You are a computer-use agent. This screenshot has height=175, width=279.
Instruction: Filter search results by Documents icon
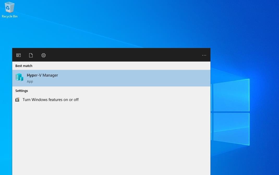31,55
